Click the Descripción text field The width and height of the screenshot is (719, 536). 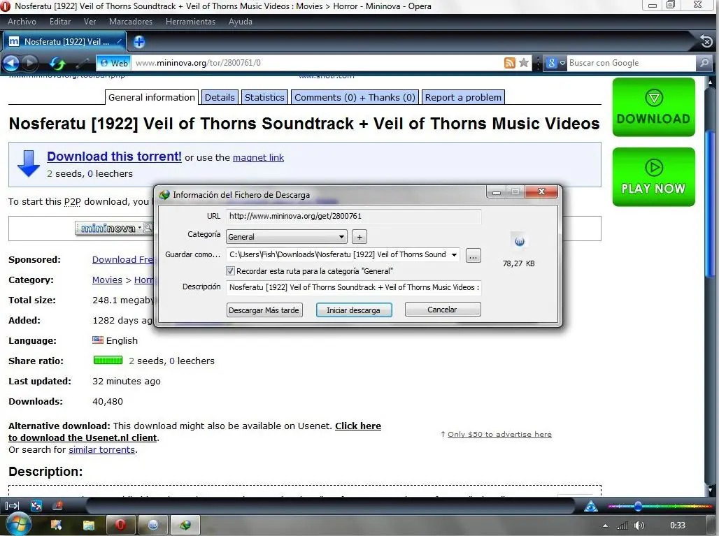pyautogui.click(x=353, y=287)
